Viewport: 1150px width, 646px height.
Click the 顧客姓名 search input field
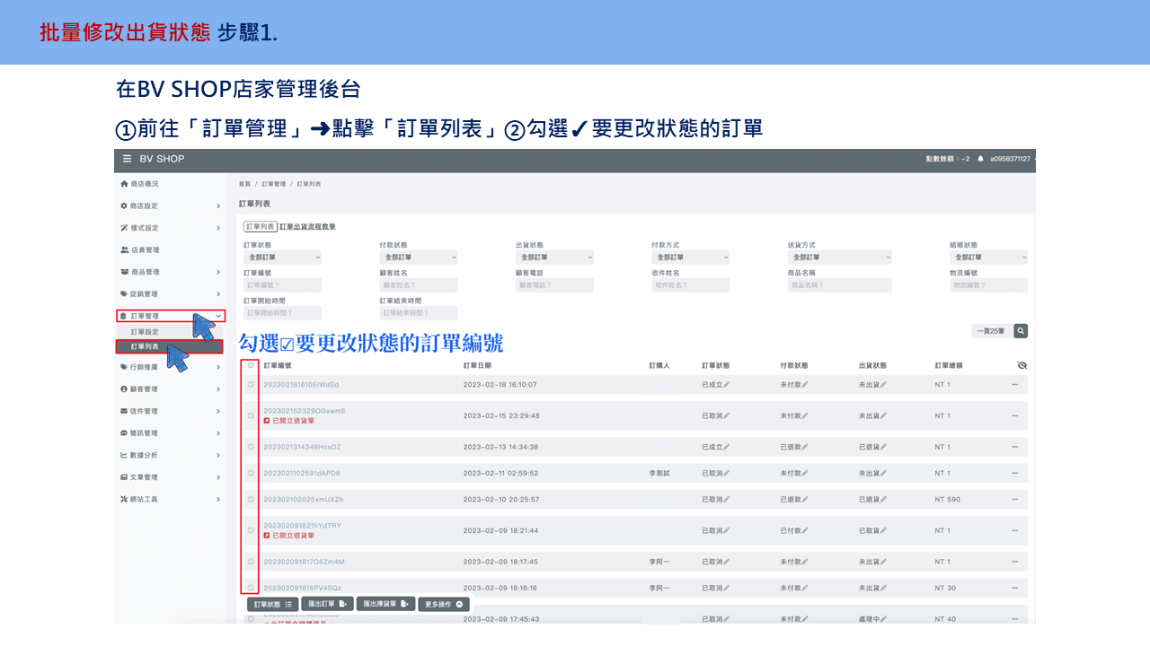[x=419, y=285]
